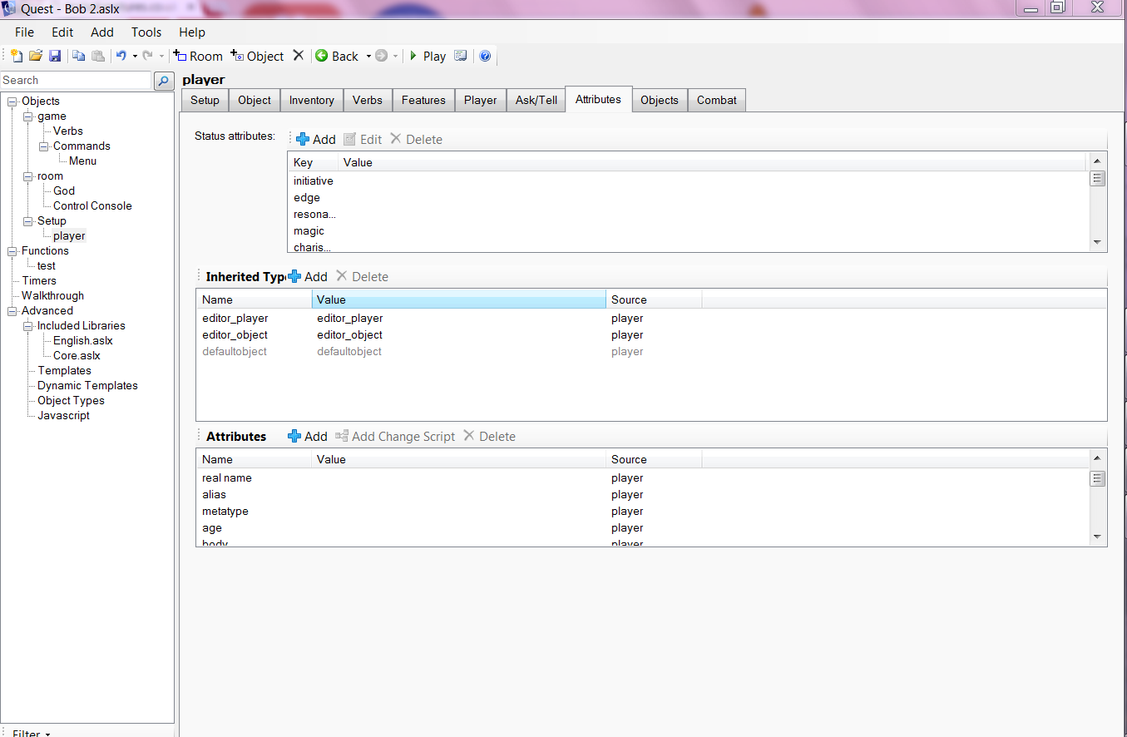This screenshot has height=737, width=1127.
Task: Click inside the Search input field
Action: 75,81
